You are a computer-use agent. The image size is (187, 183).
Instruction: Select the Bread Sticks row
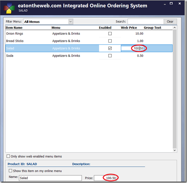coord(89,41)
